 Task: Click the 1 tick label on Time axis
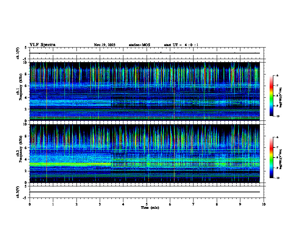tap(53, 204)
